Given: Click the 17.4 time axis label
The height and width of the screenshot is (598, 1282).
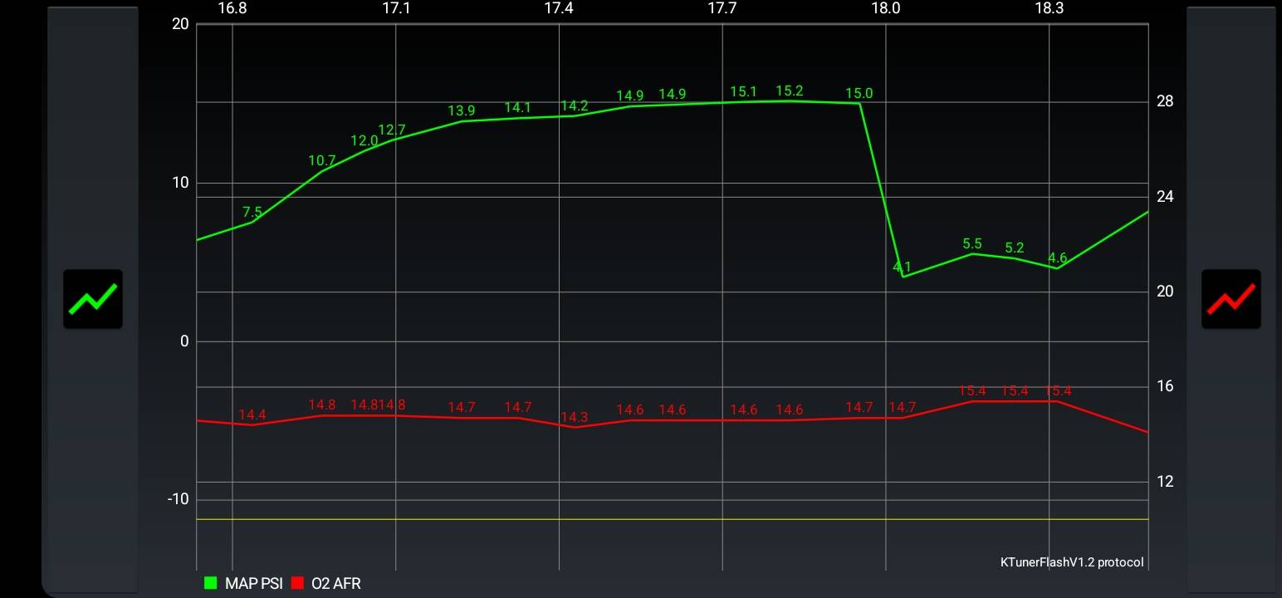Looking at the screenshot, I should (x=559, y=8).
